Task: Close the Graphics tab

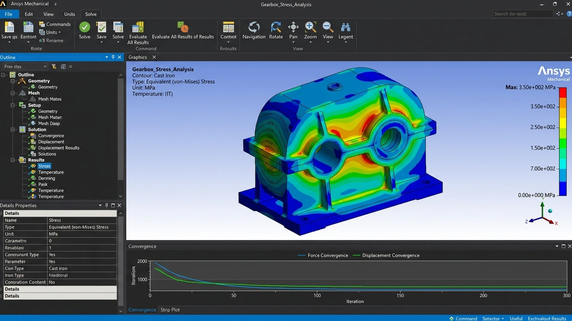Action: tap(154, 57)
